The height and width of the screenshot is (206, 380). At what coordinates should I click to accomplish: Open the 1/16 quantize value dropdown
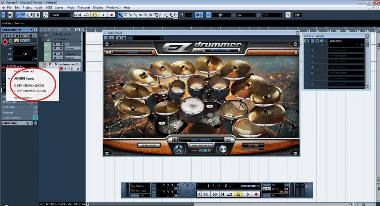(x=271, y=15)
